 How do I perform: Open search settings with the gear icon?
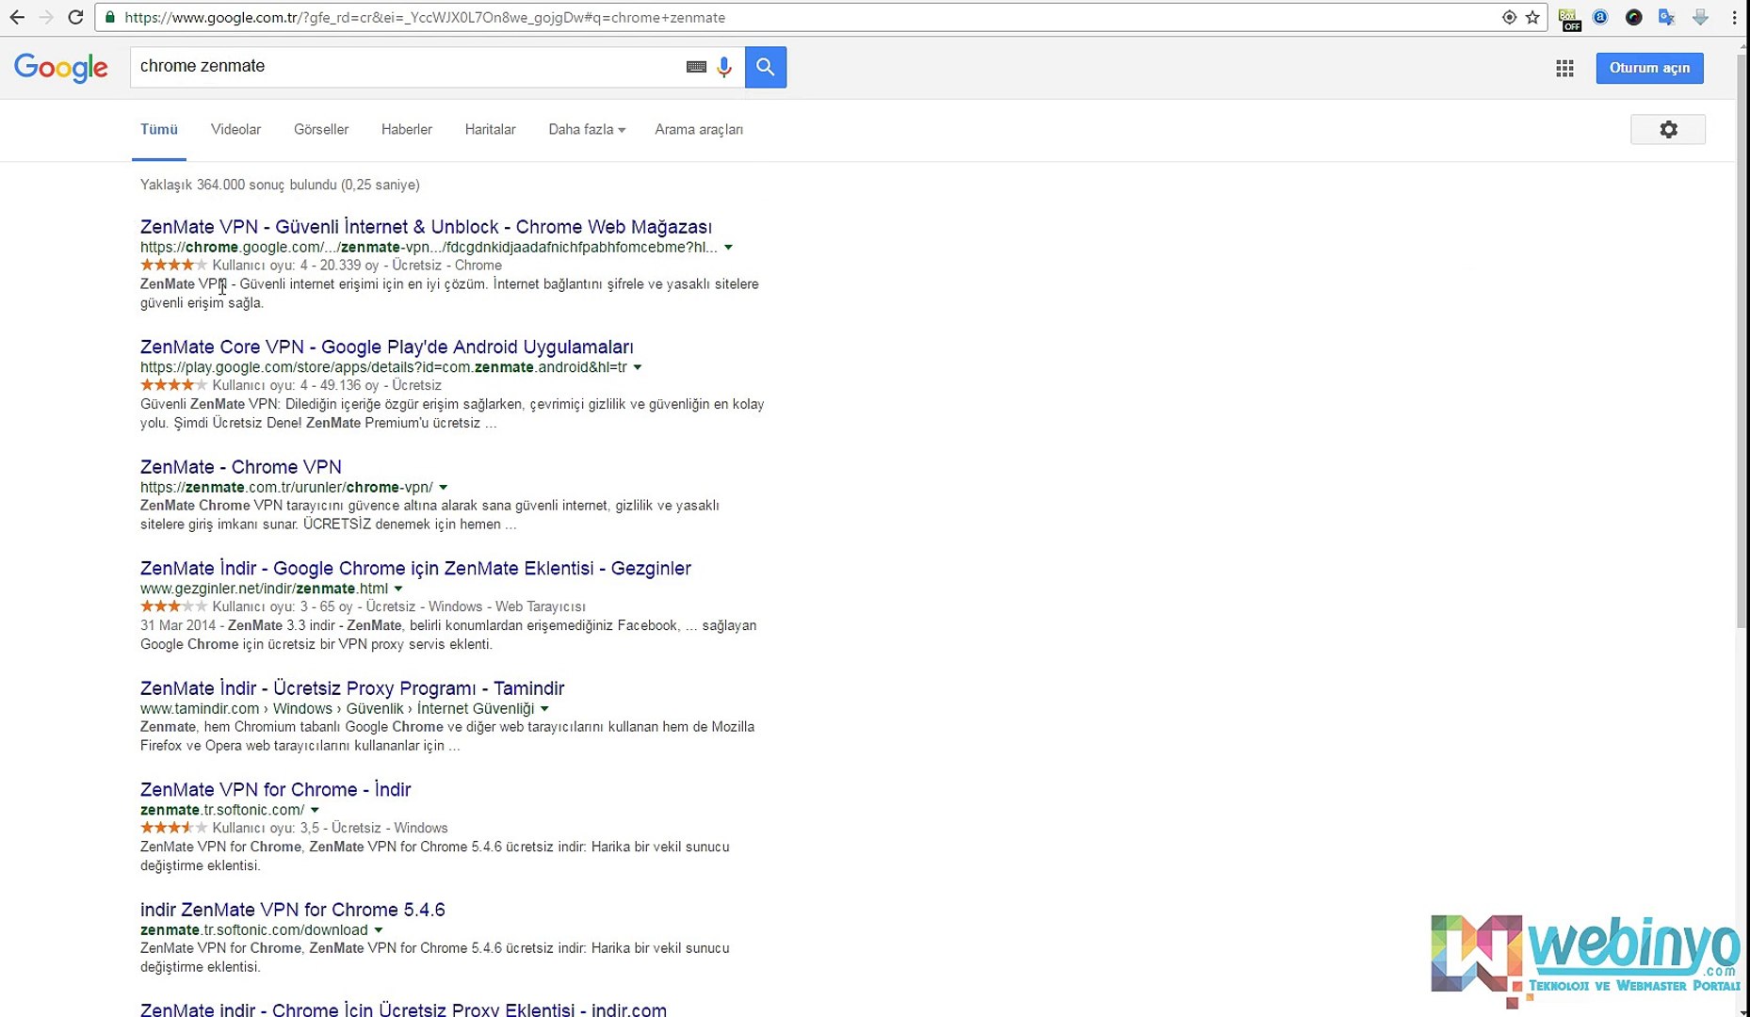1668,129
